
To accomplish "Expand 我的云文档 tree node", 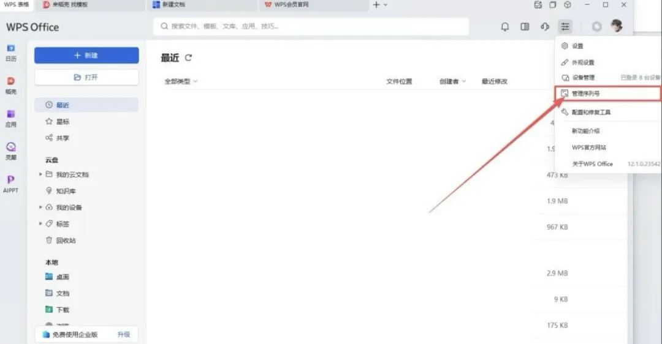I will tap(40, 174).
